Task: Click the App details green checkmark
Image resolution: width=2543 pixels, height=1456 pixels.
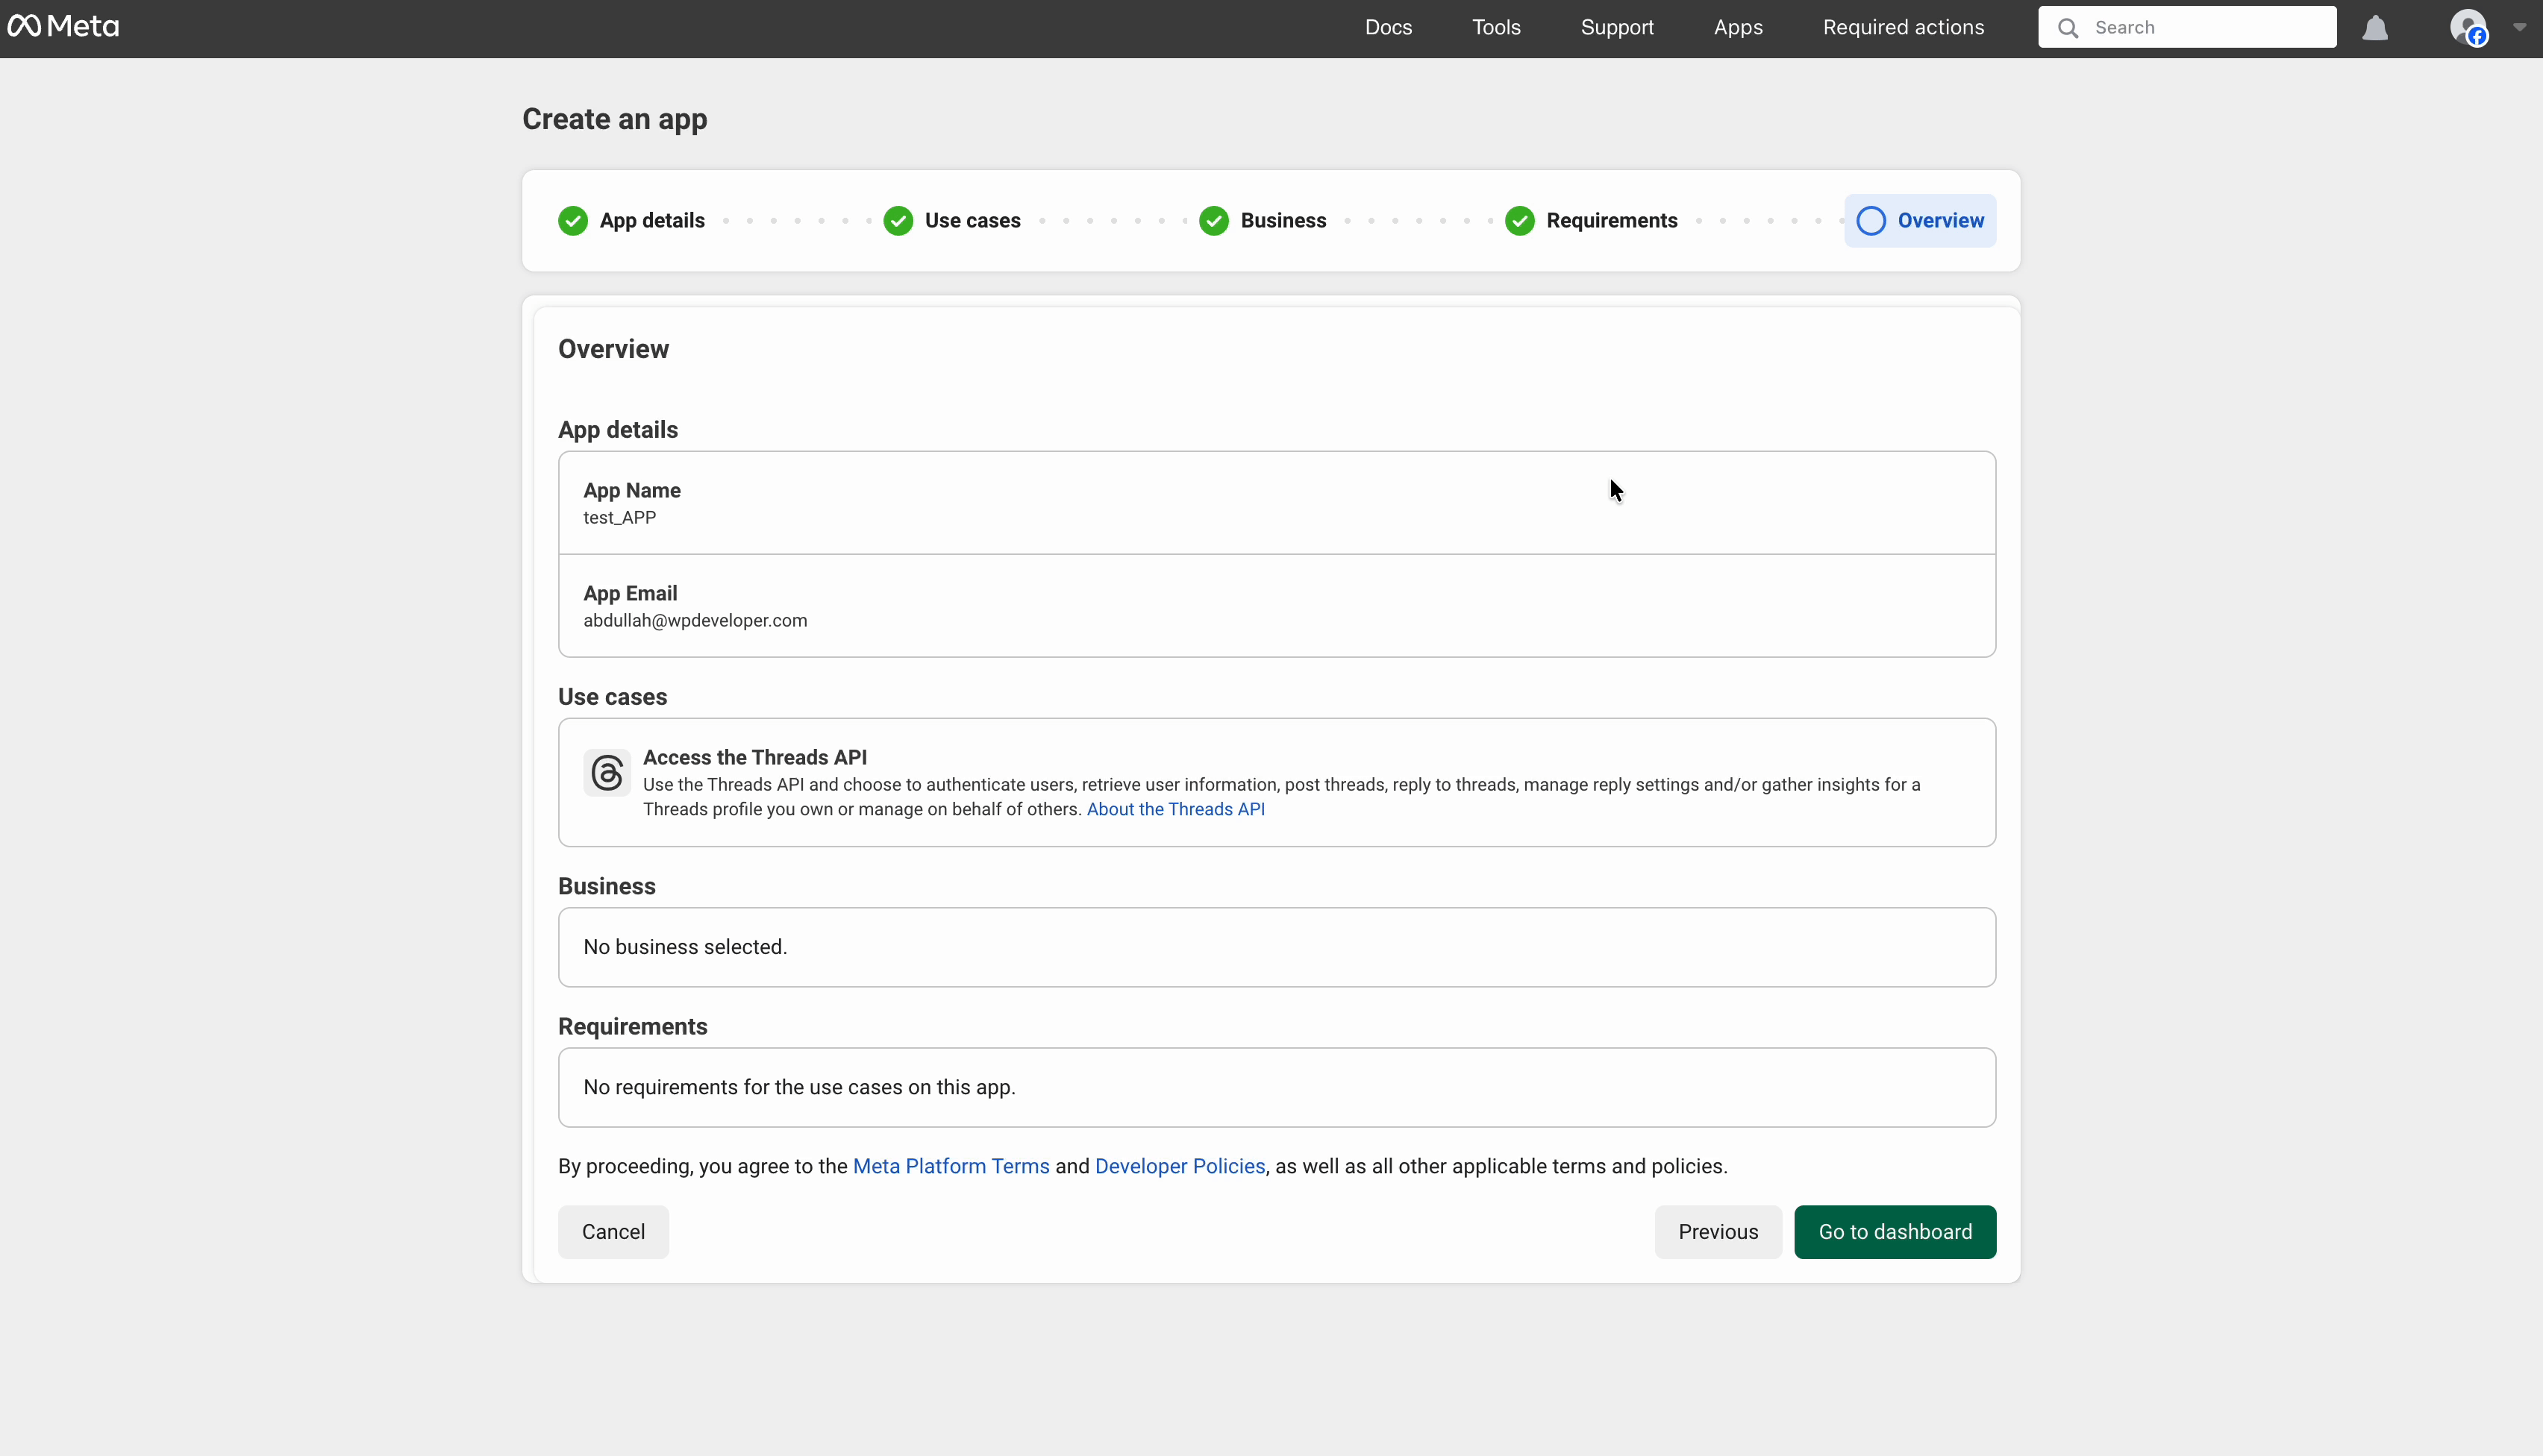Action: coord(572,220)
